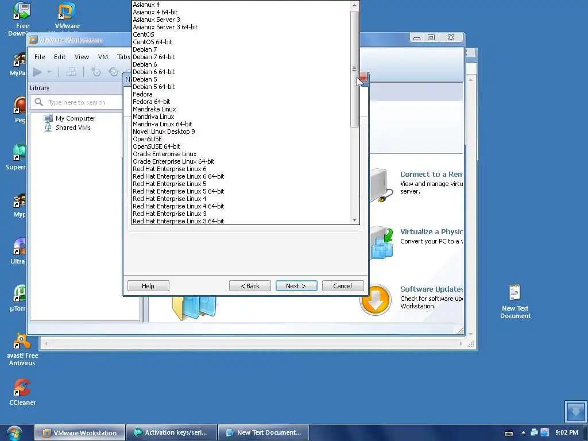Click the list scrollbar down arrow
Image resolution: width=588 pixels, height=441 pixels.
(x=354, y=220)
